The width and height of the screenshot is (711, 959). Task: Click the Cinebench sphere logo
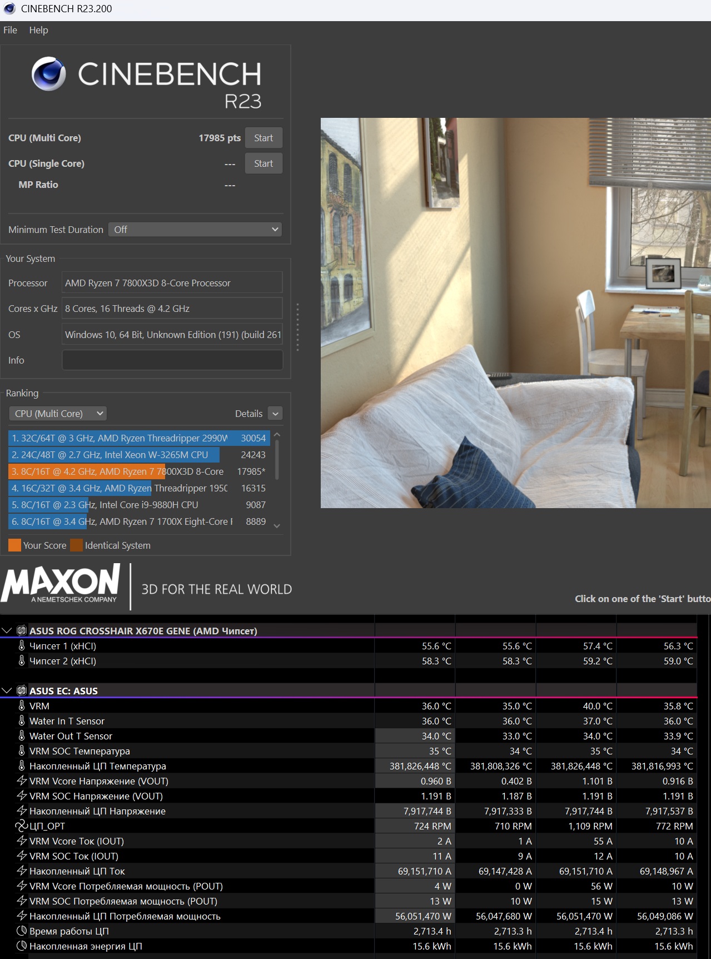(48, 74)
